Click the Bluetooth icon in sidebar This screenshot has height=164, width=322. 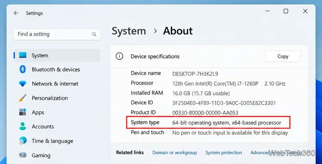click(23, 69)
